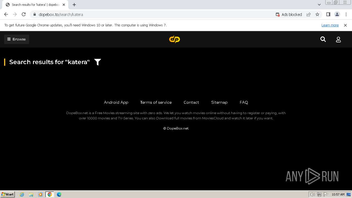
Task: Close the 'Search results for katera' tab
Action: point(64,5)
